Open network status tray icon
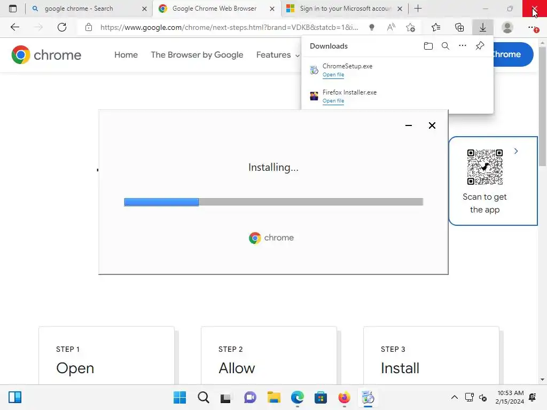 coord(469,397)
